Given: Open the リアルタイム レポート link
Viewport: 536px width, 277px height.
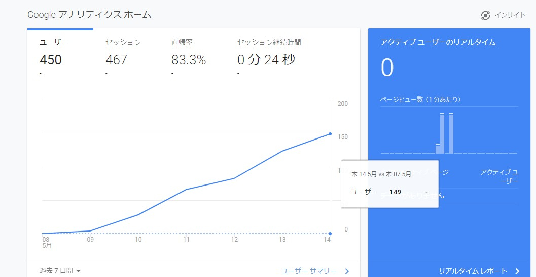Looking at the screenshot, I should 473,271.
